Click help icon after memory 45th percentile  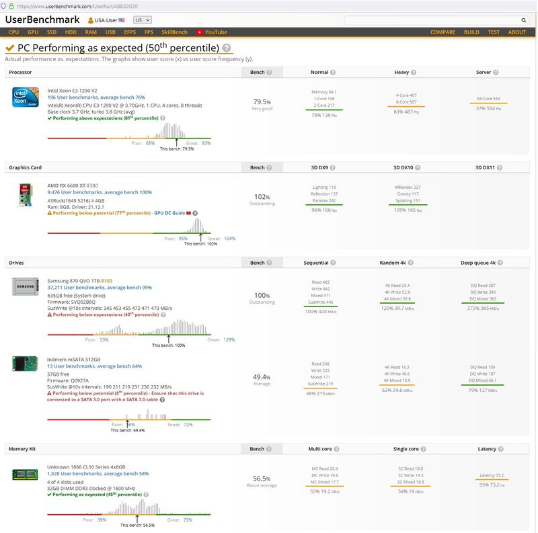[x=146, y=495]
